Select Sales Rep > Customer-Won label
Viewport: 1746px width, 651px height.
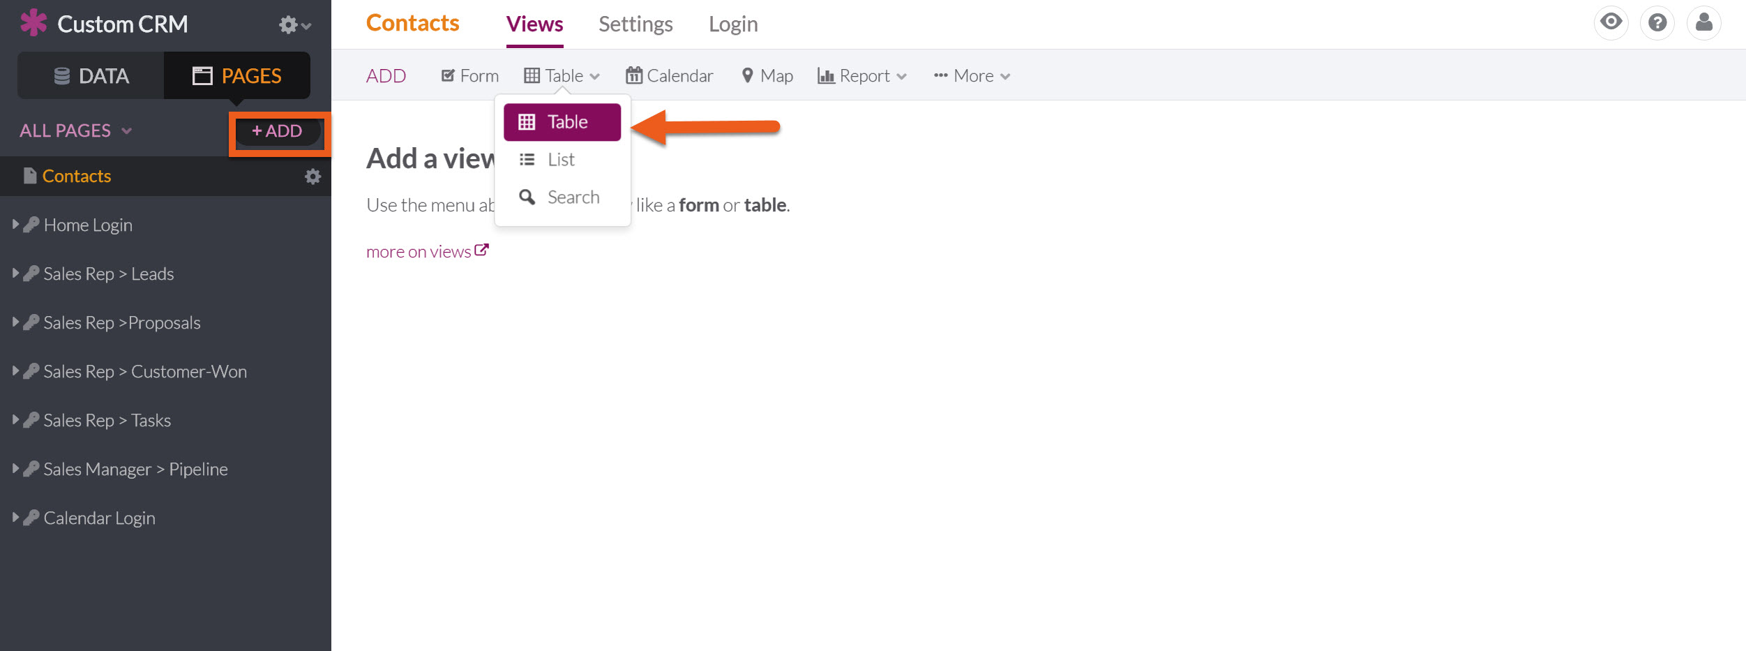click(x=145, y=372)
